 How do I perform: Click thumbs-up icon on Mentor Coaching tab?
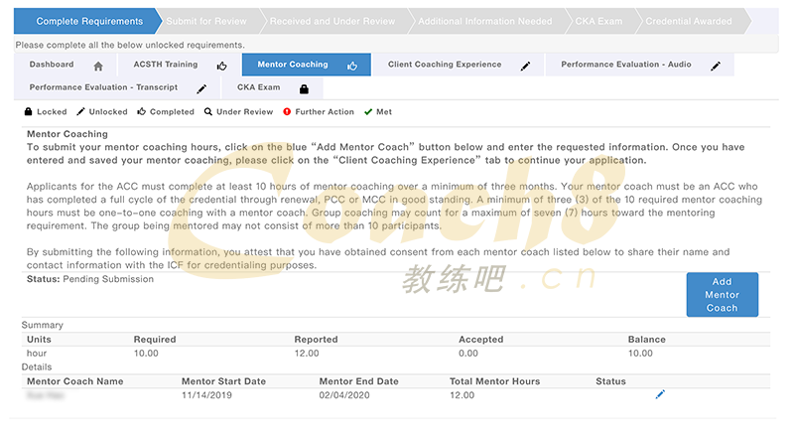(x=352, y=67)
